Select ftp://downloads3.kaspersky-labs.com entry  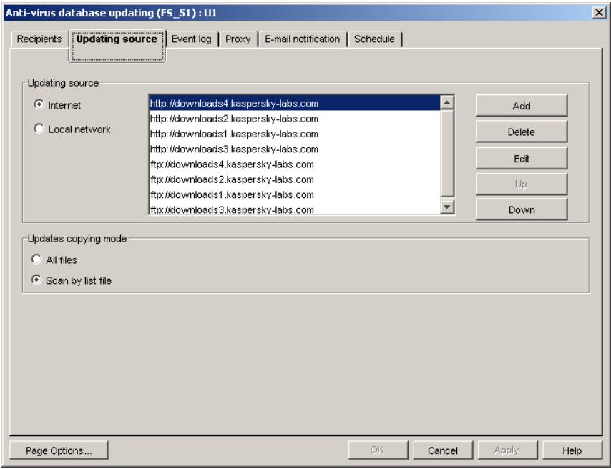pos(295,209)
